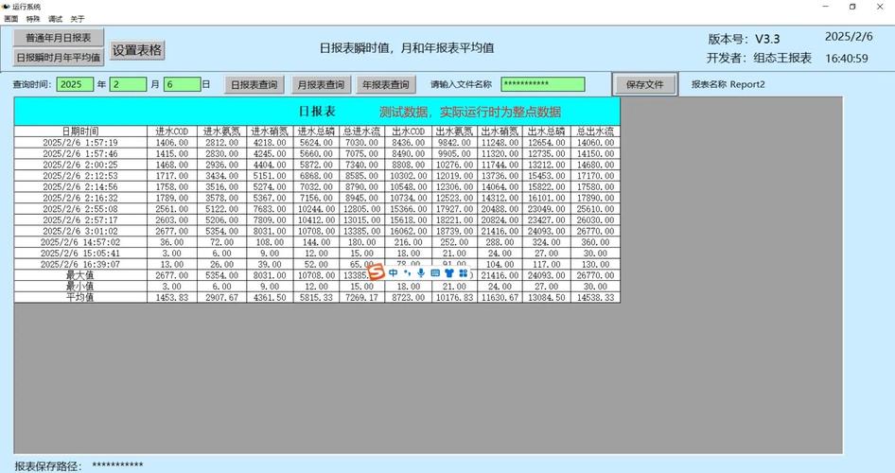This screenshot has height=473, width=895.
Task: Open Sogou toolbox grid icon
Action: (x=463, y=272)
